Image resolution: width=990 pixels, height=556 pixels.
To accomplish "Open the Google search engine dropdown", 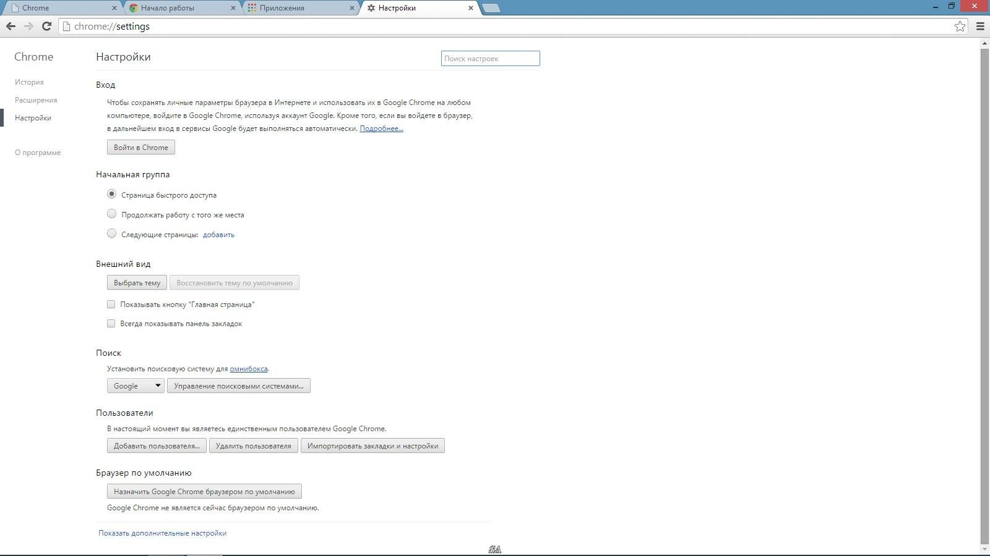I will [x=136, y=385].
